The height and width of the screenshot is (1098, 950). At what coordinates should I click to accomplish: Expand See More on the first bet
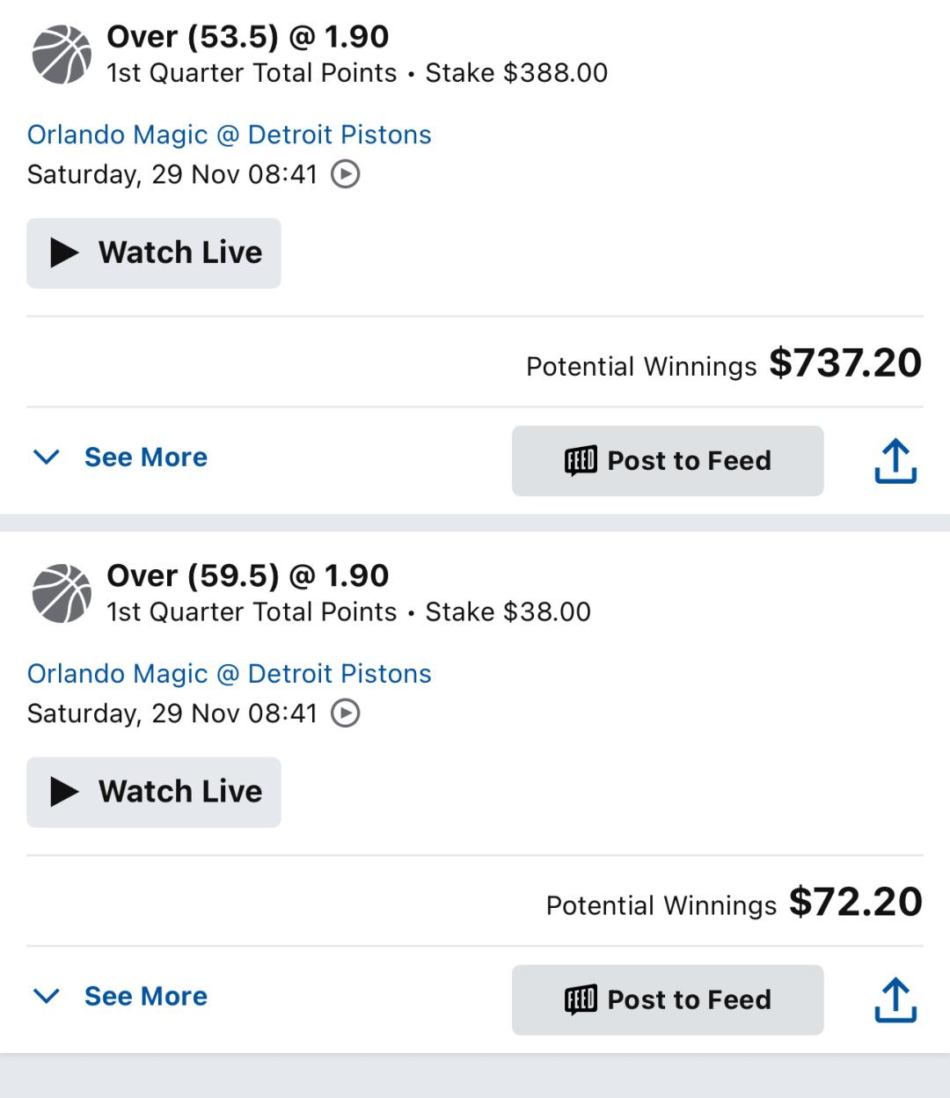145,457
